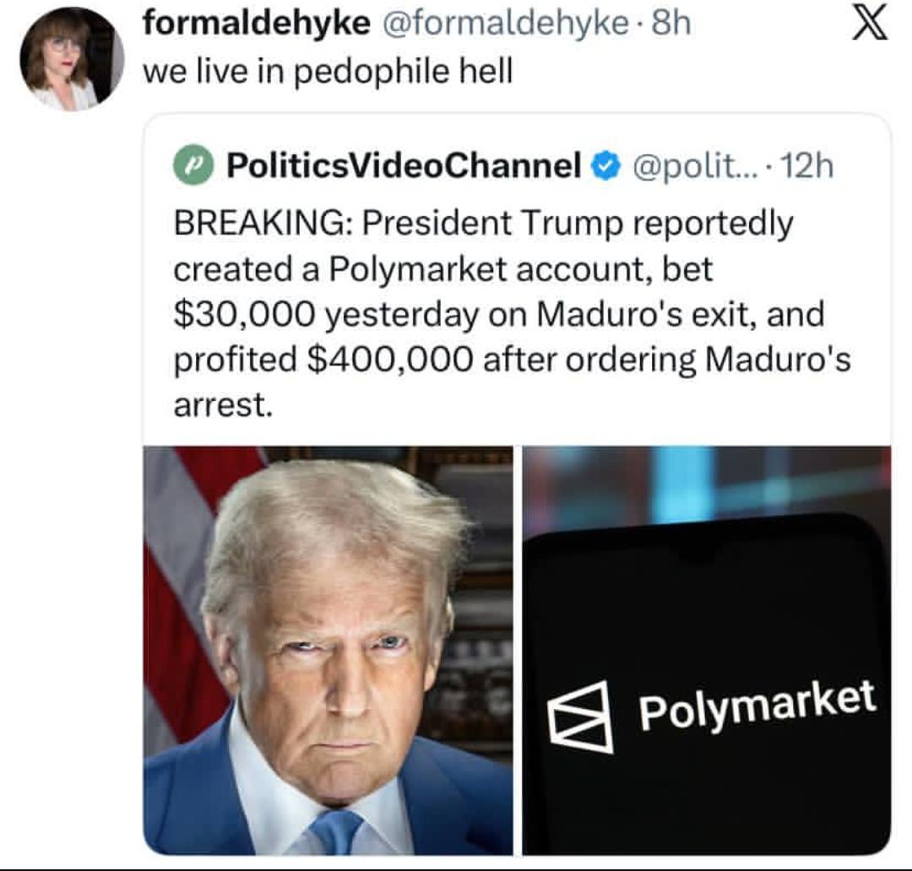Click the $30,000 amount in quoted text
Image resolution: width=912 pixels, height=871 pixels.
coord(245,315)
